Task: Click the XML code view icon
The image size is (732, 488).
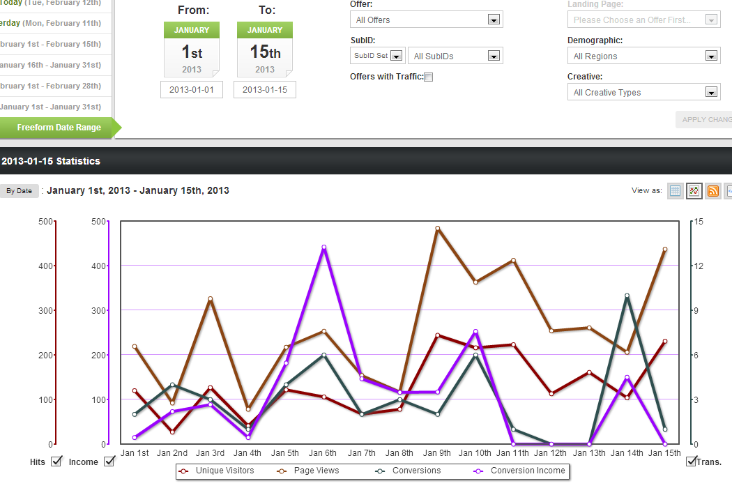Action: pos(729,191)
